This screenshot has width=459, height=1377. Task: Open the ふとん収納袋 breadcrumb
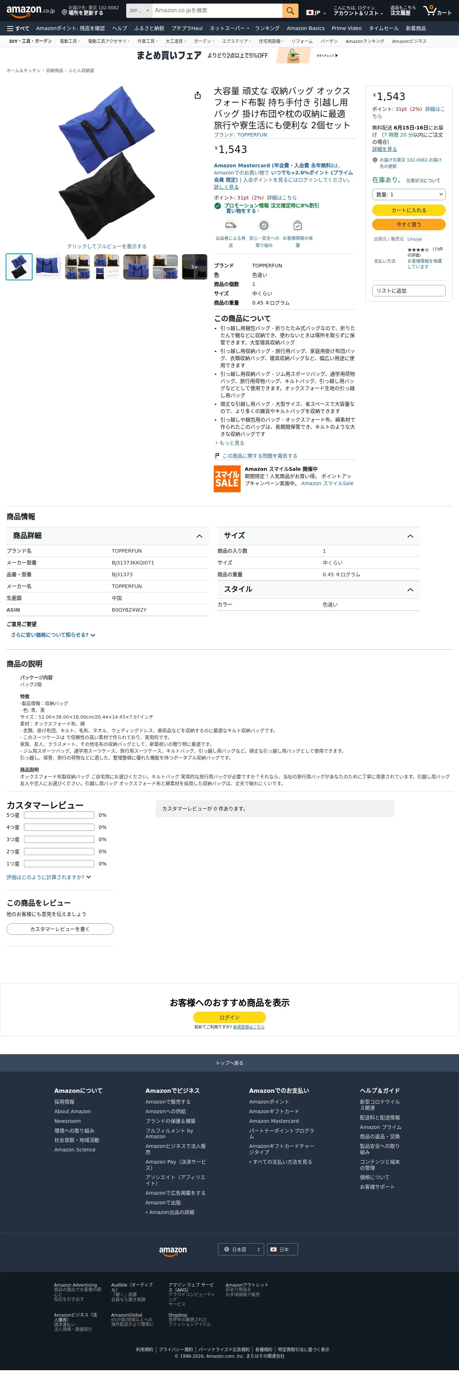coord(81,70)
